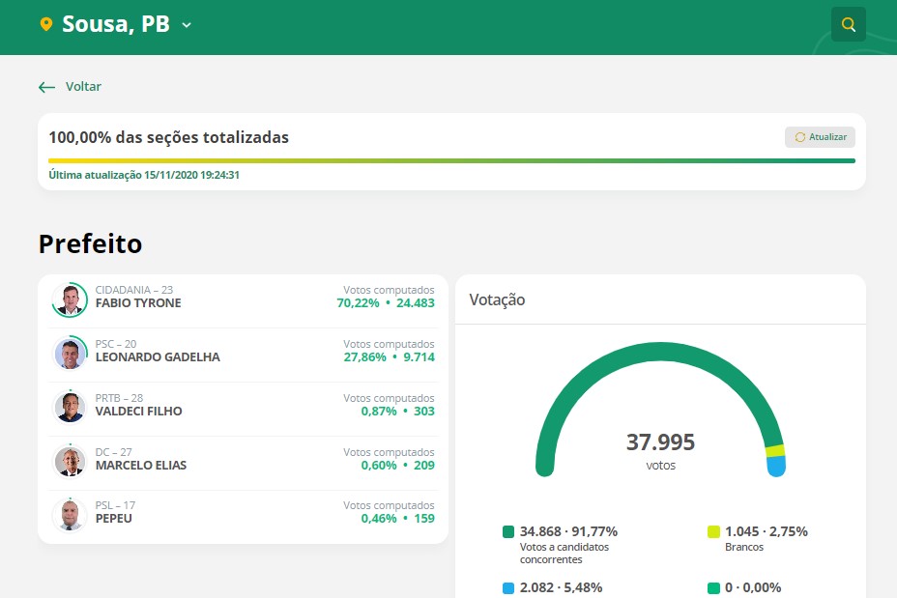Viewport: 897px width, 598px height.
Task: Click the back arrow icon
Action: click(46, 87)
